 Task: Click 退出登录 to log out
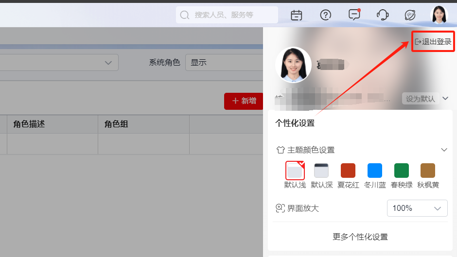tap(433, 42)
